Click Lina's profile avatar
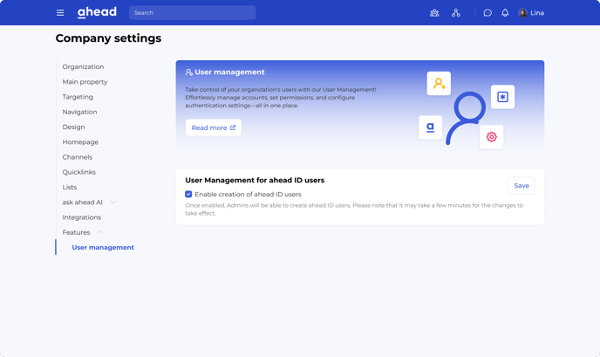The height and width of the screenshot is (357, 600). pyautogui.click(x=522, y=13)
